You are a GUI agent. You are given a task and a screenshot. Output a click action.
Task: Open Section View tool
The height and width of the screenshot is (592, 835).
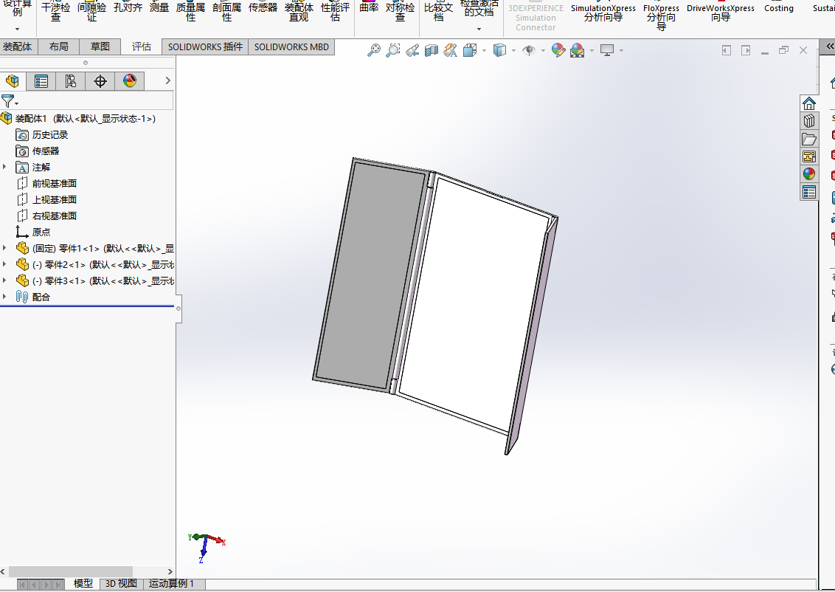click(432, 50)
